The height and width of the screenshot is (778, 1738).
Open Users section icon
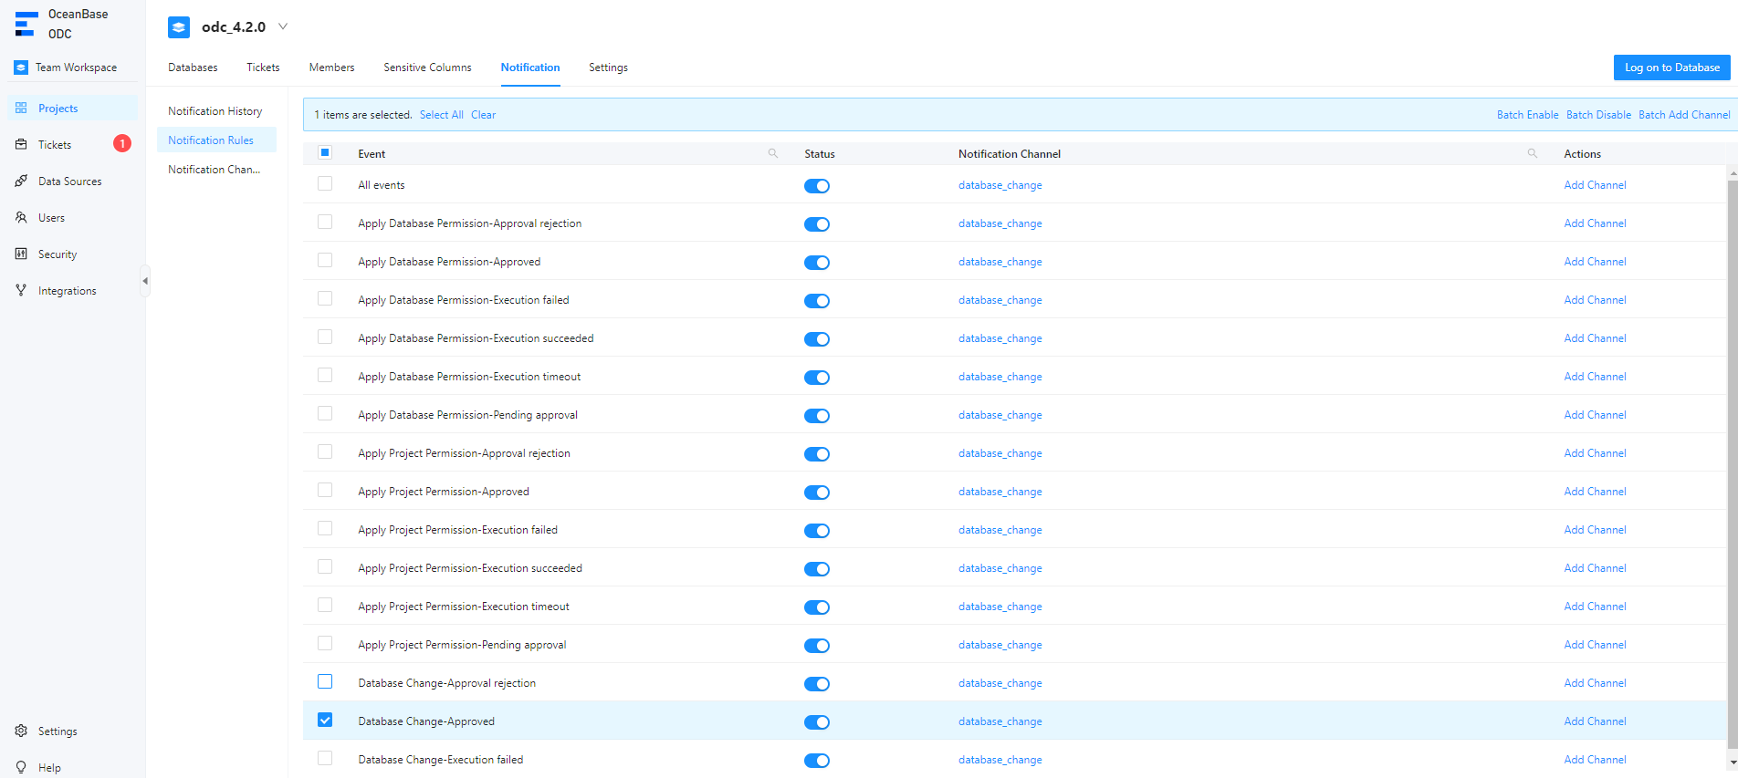(x=21, y=218)
